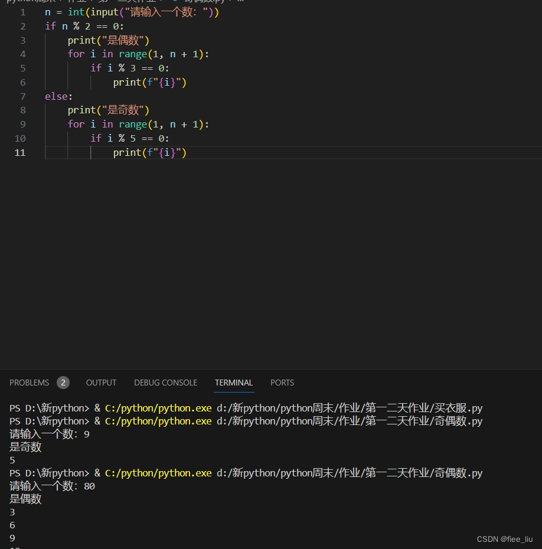Click line number 11 in gutter
542x549 pixels.
(x=20, y=153)
